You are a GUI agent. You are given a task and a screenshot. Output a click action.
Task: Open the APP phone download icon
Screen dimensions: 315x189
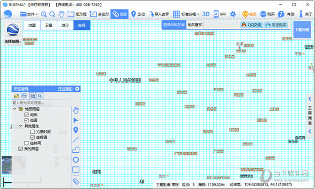[x=220, y=14]
